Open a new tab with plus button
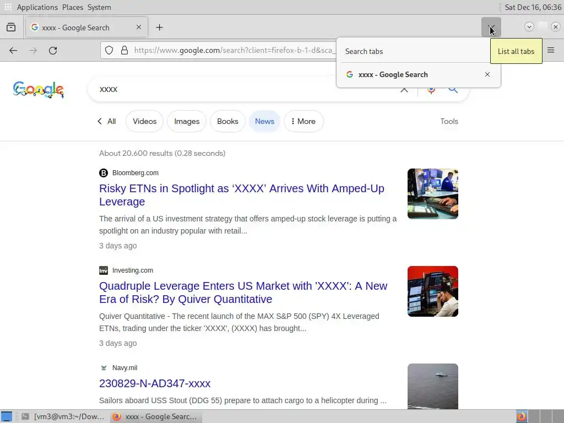This screenshot has width=564, height=423. coord(159,28)
